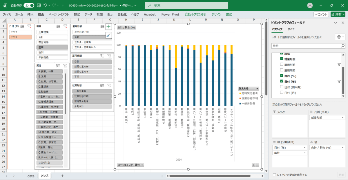Open 就業形態 legend dropdown on chart
Image resolution: width=348 pixels, height=180 pixels.
tap(257, 89)
